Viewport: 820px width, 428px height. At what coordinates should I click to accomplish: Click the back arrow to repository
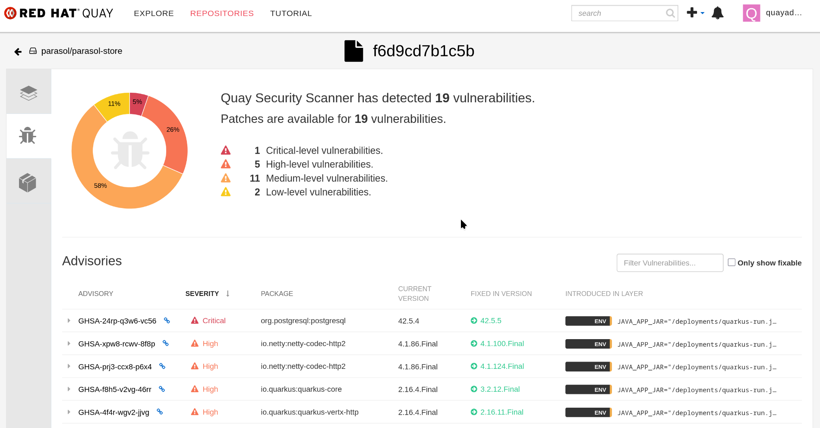click(x=18, y=52)
